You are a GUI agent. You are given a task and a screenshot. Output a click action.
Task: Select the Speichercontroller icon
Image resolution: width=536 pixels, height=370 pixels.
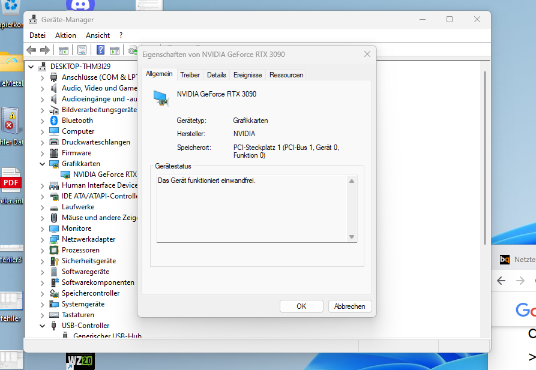coord(53,293)
